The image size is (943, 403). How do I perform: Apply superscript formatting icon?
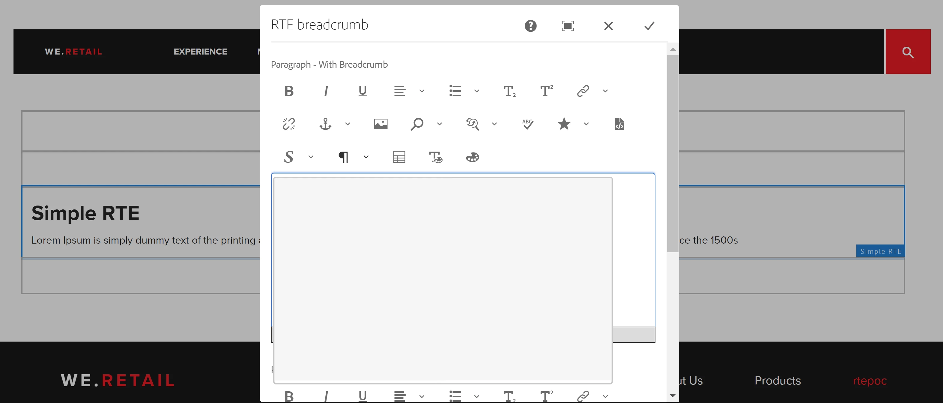point(546,91)
